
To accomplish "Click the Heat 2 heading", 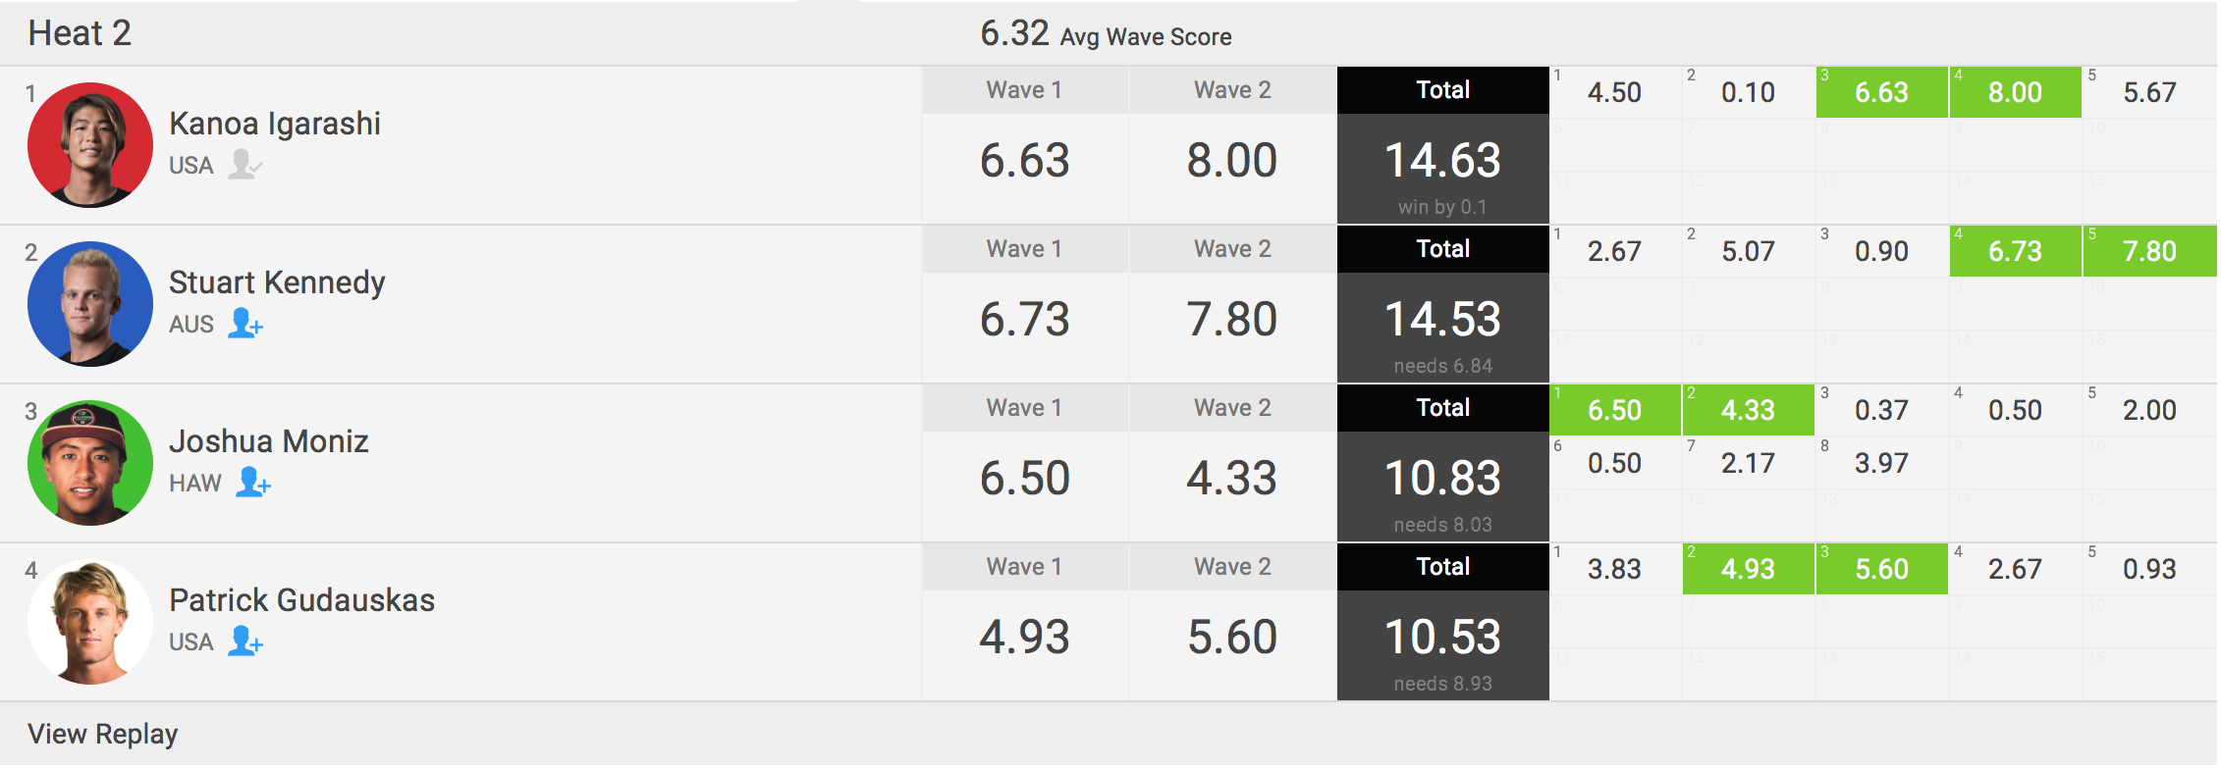I will point(80,33).
